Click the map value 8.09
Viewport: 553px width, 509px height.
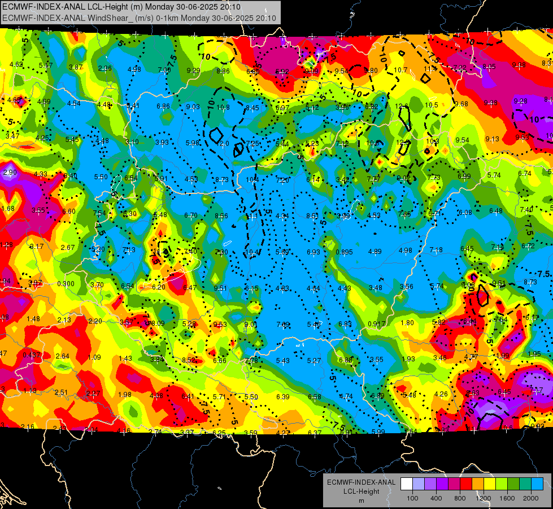tap(158, 323)
